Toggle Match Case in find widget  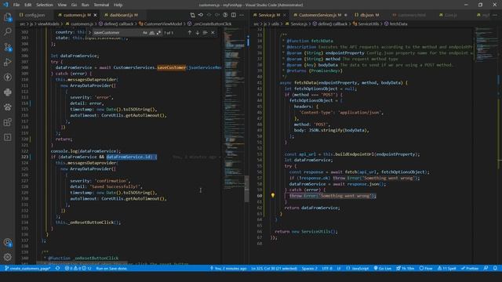(x=145, y=33)
